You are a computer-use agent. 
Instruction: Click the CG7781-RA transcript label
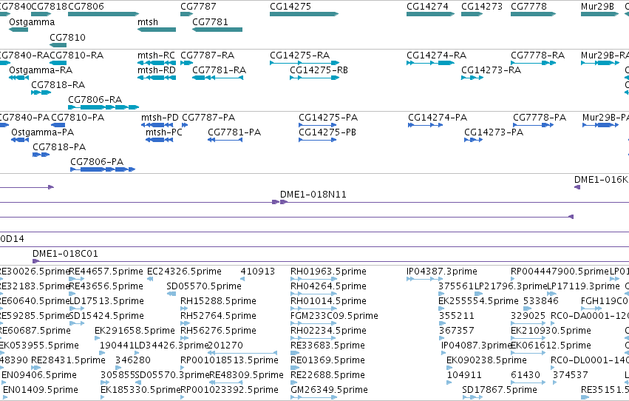(x=219, y=70)
